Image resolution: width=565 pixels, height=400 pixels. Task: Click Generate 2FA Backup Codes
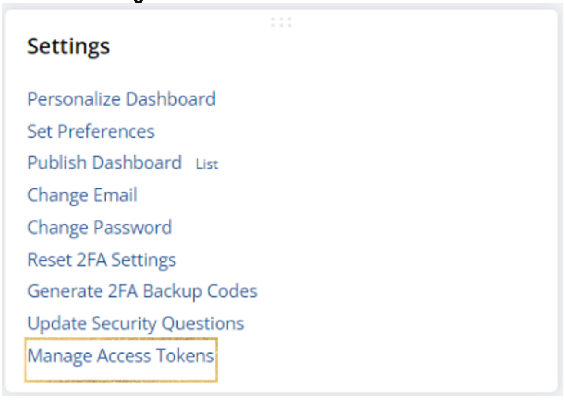point(142,291)
